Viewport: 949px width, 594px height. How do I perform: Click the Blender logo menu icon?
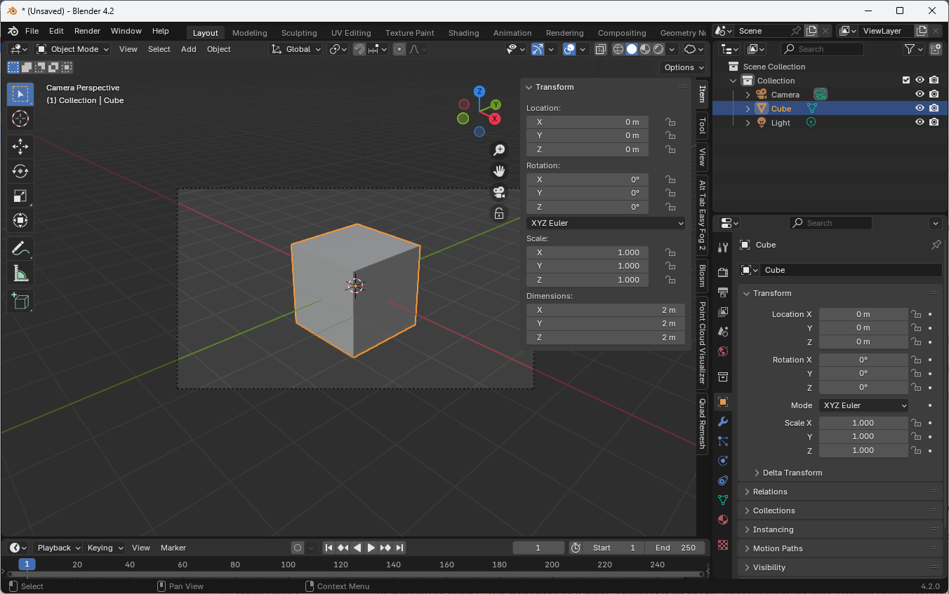pyautogui.click(x=13, y=32)
